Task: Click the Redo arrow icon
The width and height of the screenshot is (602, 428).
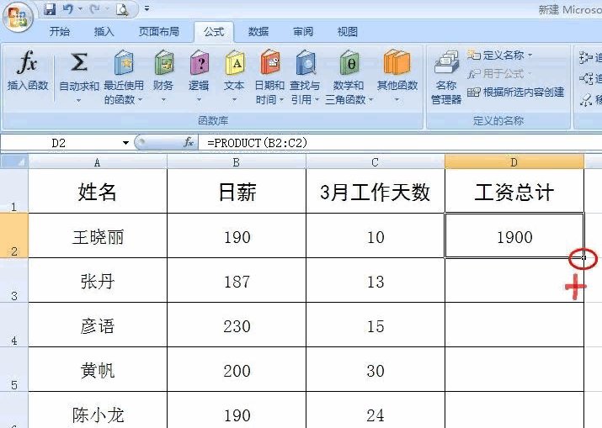Action: pos(94,8)
